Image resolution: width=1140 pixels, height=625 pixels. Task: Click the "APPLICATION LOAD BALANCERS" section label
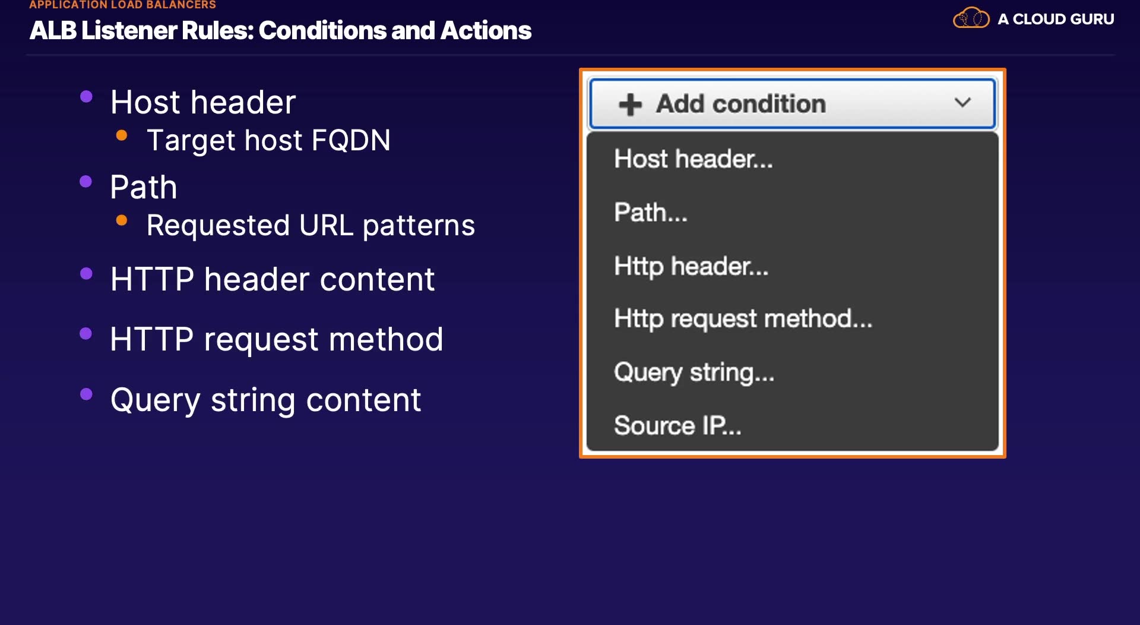pos(122,5)
